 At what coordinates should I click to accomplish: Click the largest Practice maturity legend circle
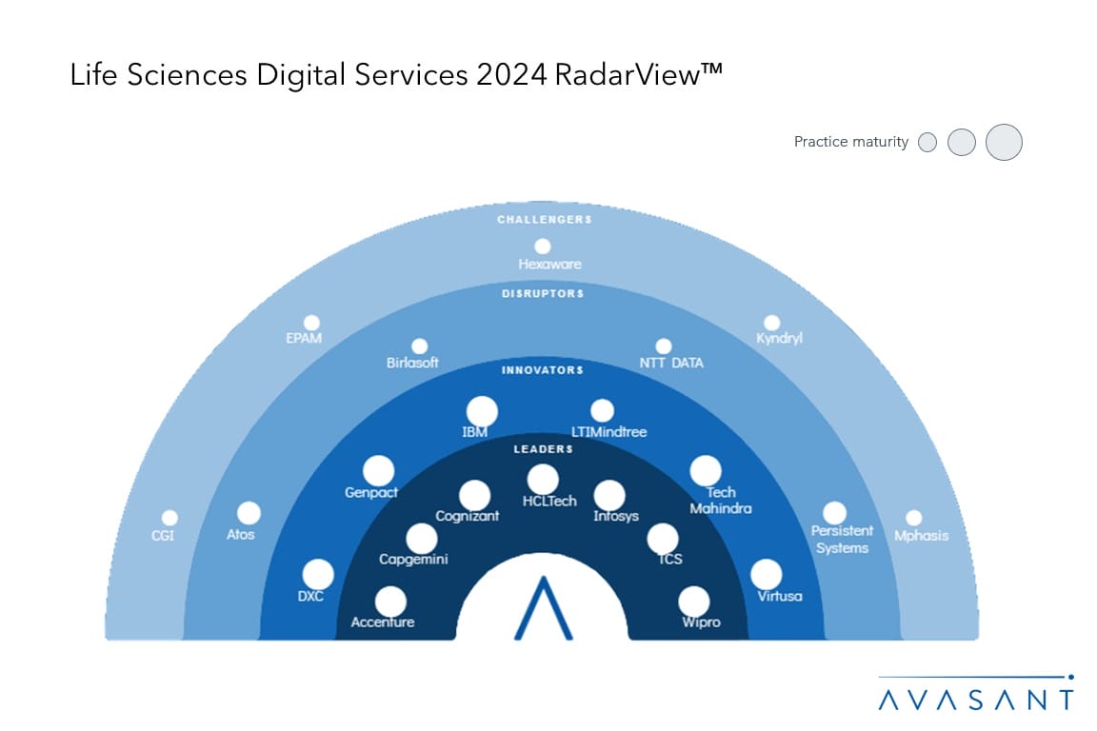click(x=1004, y=143)
